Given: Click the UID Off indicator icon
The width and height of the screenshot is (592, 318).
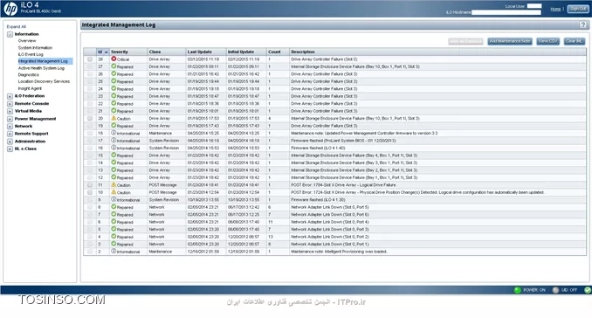Looking at the screenshot, I should [x=555, y=290].
